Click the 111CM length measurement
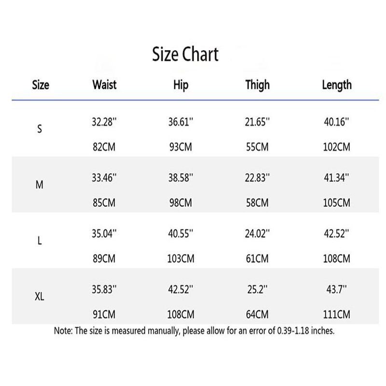386x386 pixels. (x=337, y=314)
